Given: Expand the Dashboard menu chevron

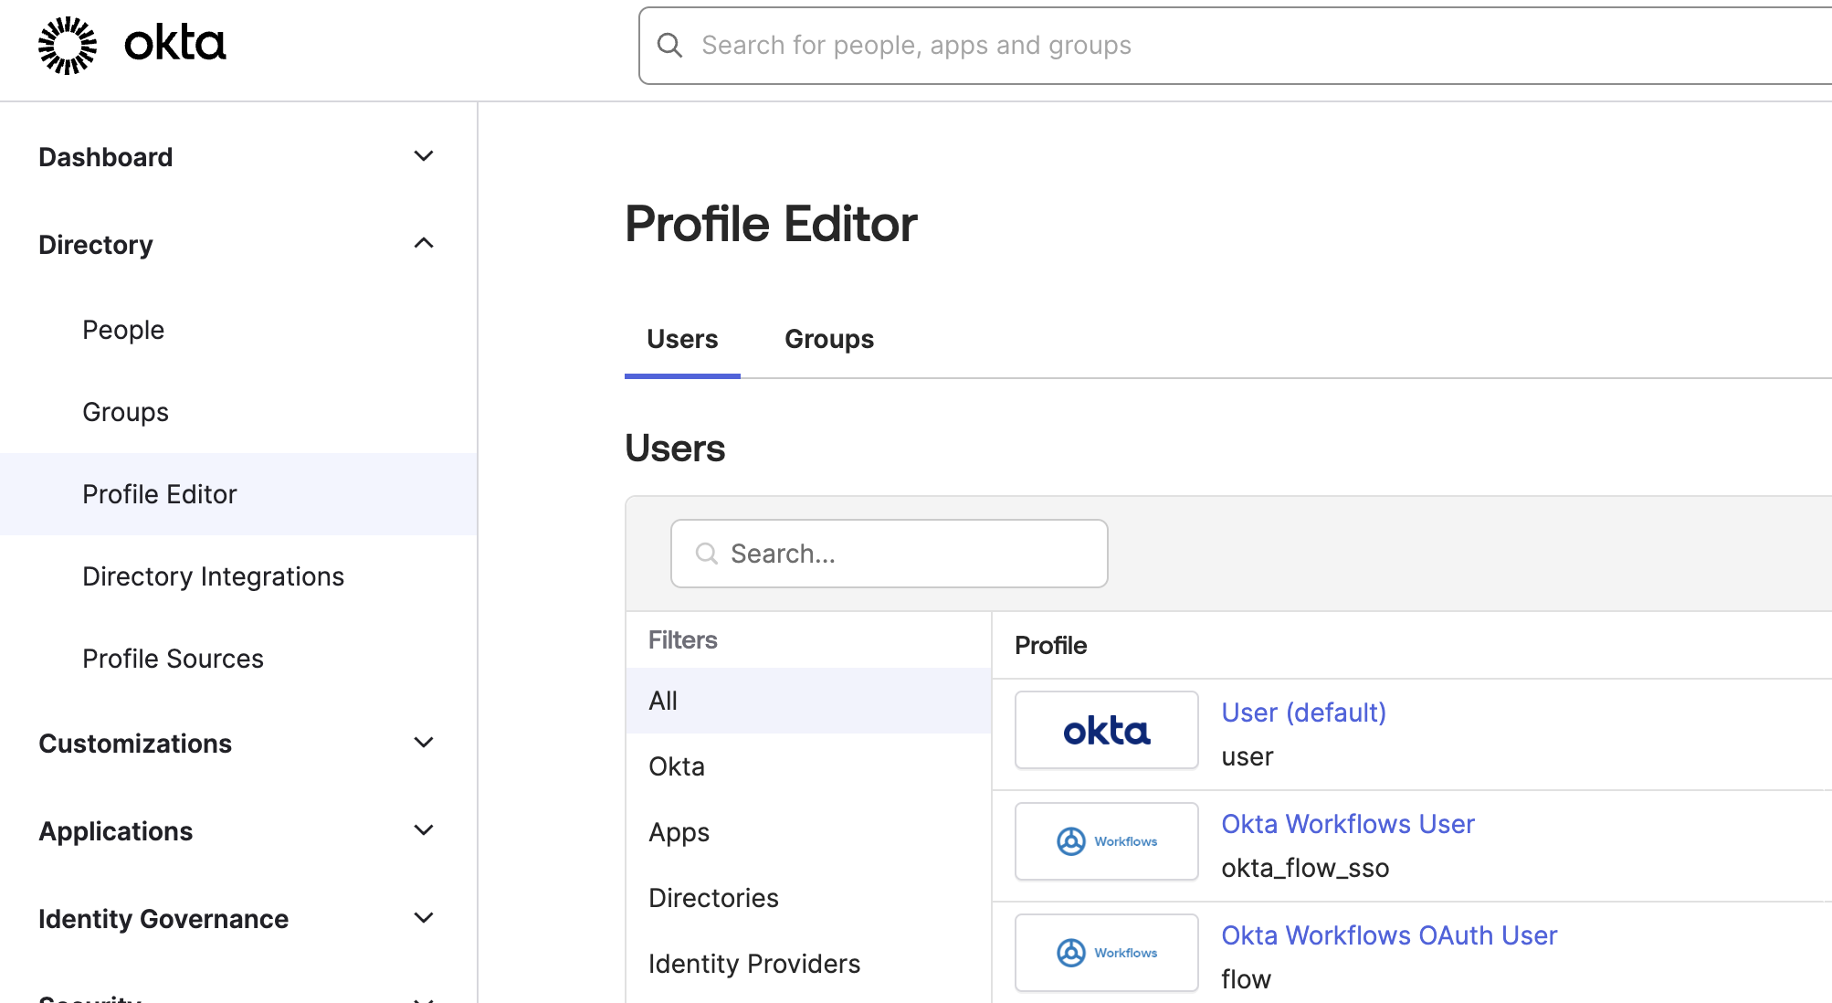Looking at the screenshot, I should pyautogui.click(x=424, y=156).
